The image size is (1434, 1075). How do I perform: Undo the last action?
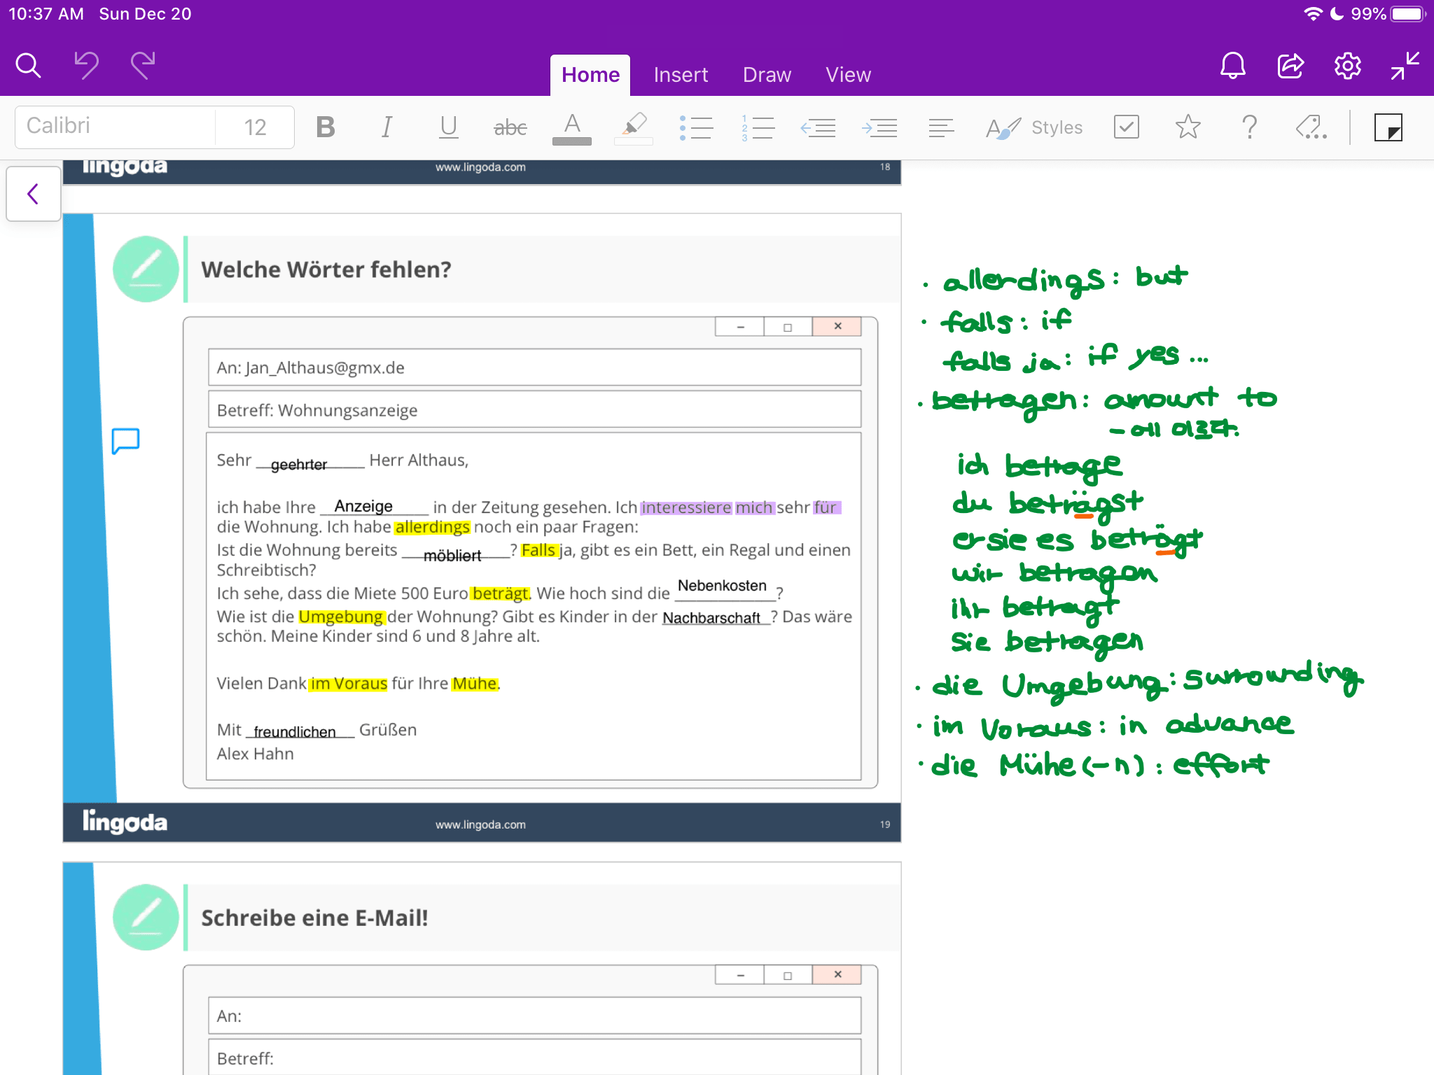tap(86, 66)
